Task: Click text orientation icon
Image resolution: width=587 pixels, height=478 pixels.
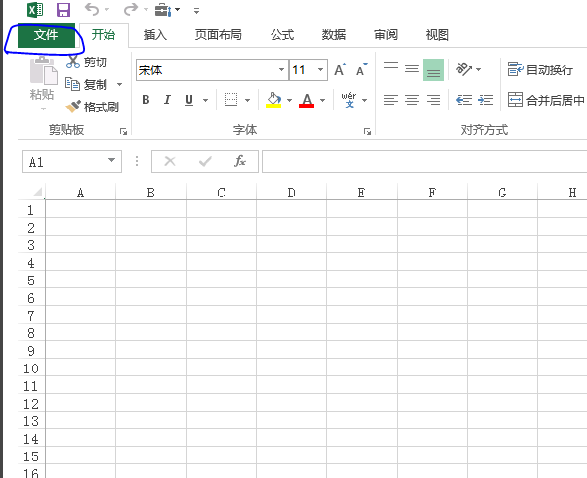Action: pyautogui.click(x=464, y=69)
